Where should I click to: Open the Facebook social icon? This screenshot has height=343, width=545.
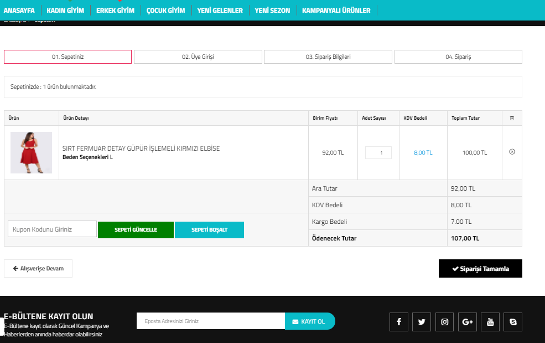tap(399, 322)
